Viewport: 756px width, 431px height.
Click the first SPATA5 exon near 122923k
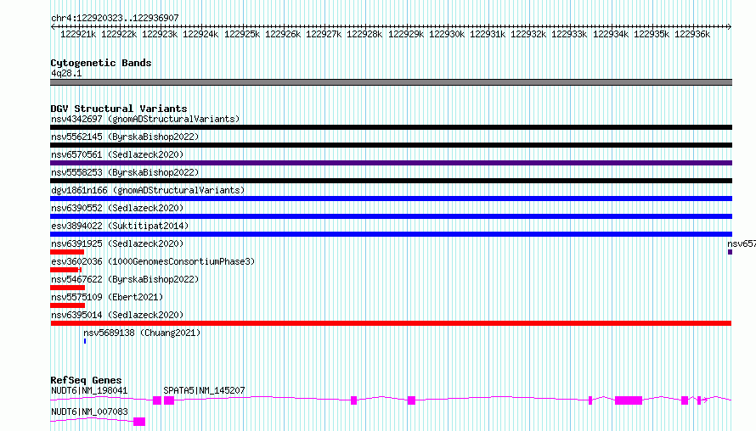pos(169,400)
